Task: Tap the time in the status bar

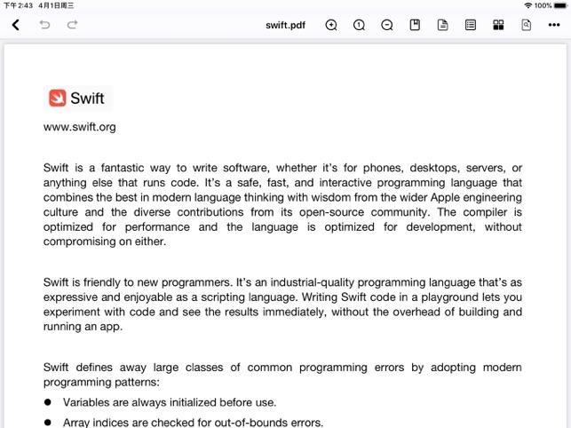Action: 19,5
